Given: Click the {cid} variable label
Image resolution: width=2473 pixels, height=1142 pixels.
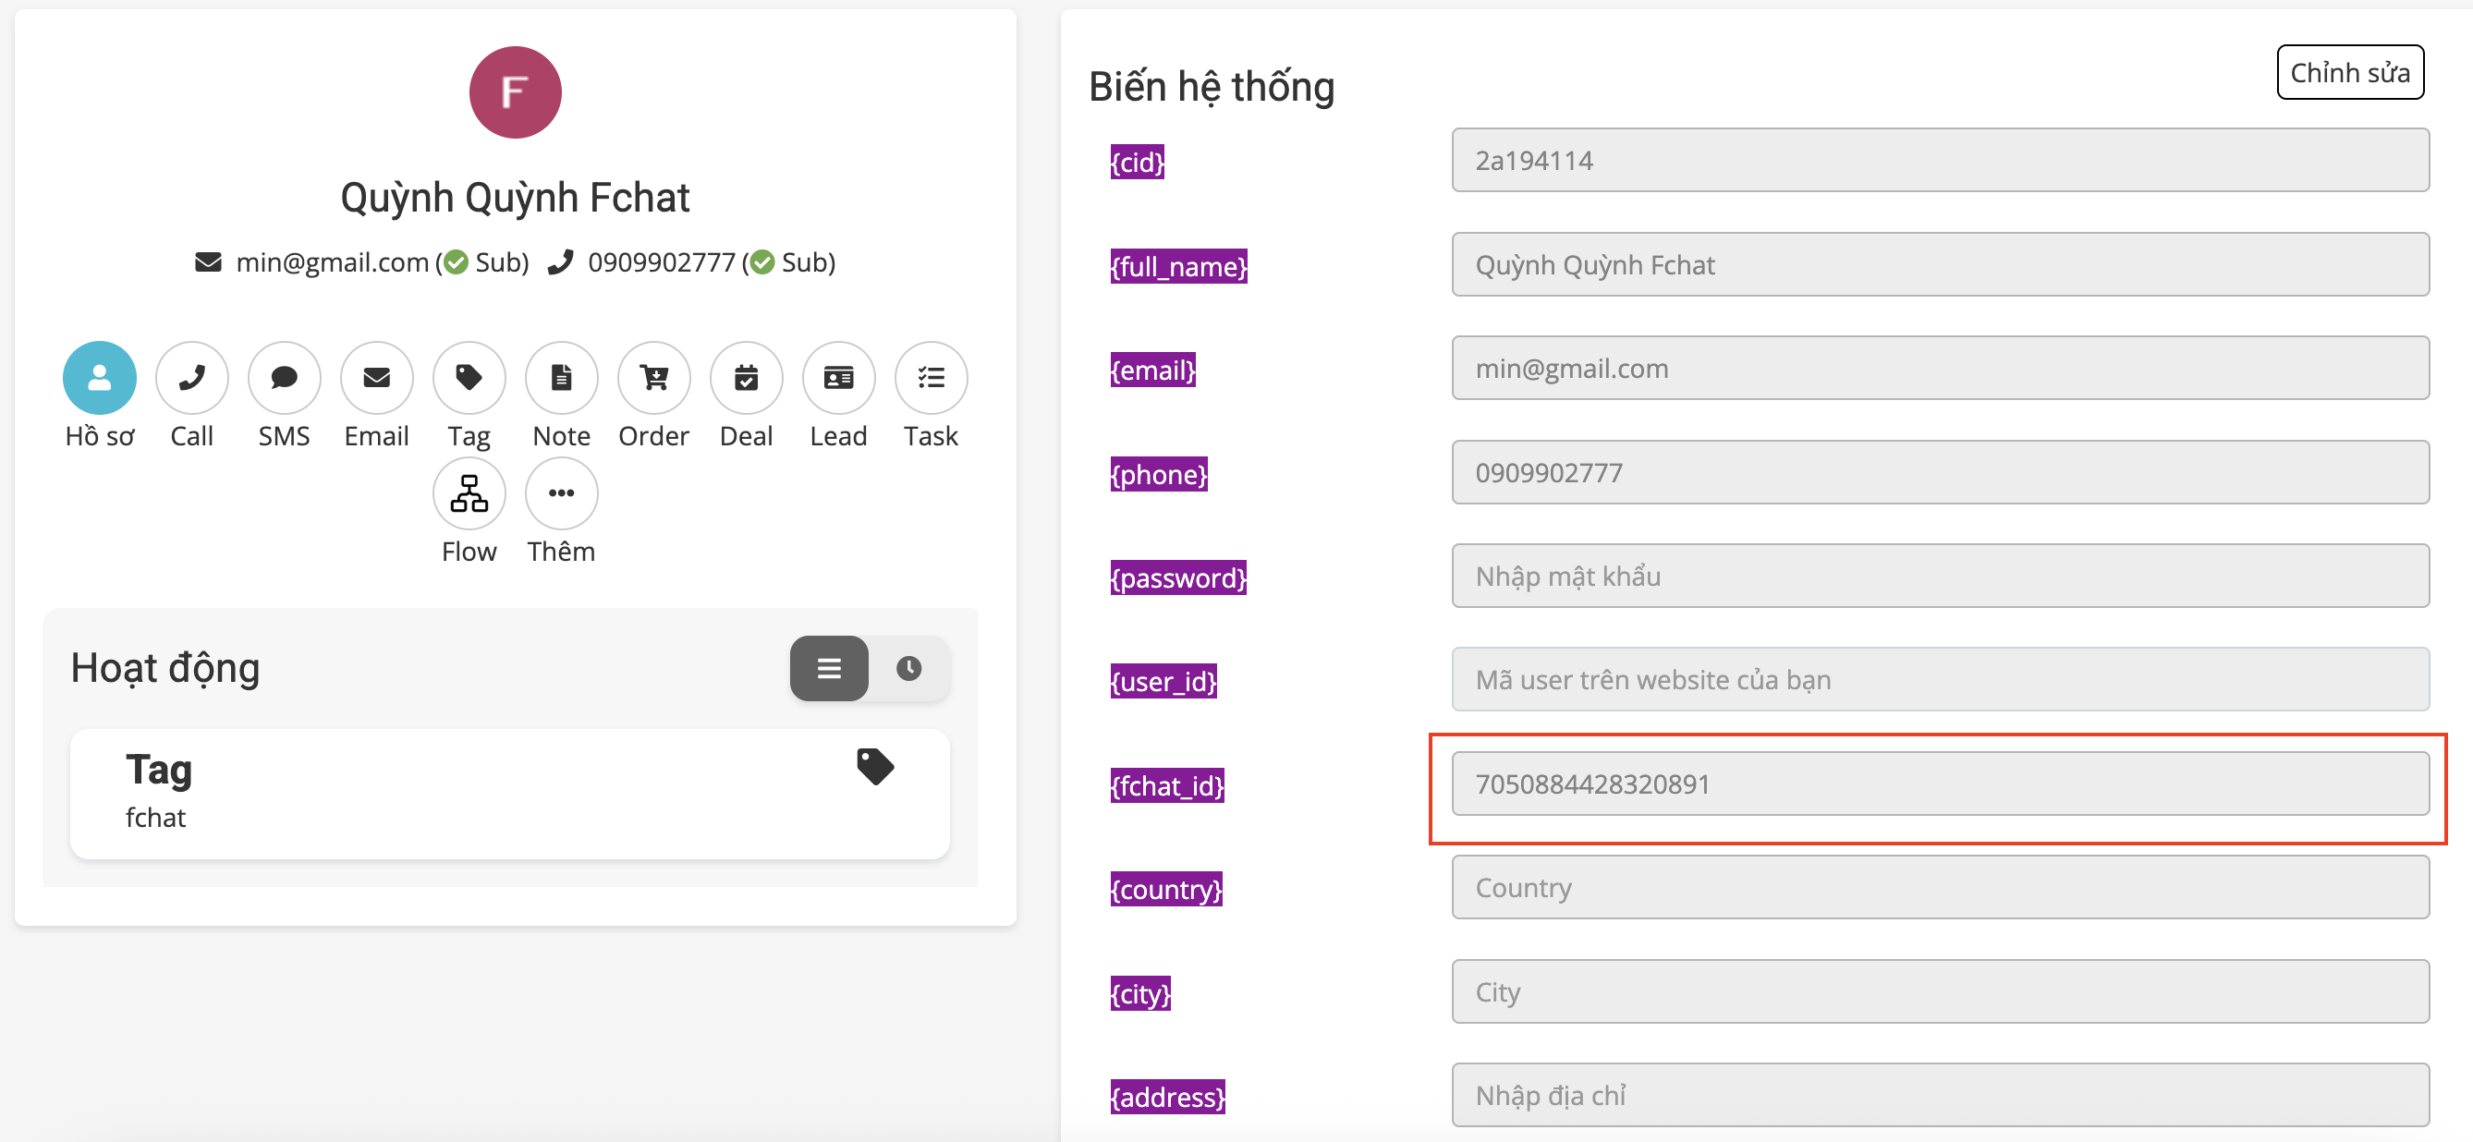Looking at the screenshot, I should [1138, 163].
